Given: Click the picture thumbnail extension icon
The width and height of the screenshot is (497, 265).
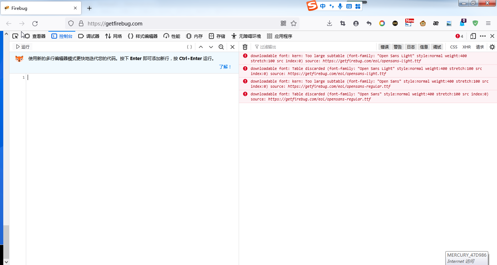Looking at the screenshot, I should pyautogui.click(x=449, y=23).
